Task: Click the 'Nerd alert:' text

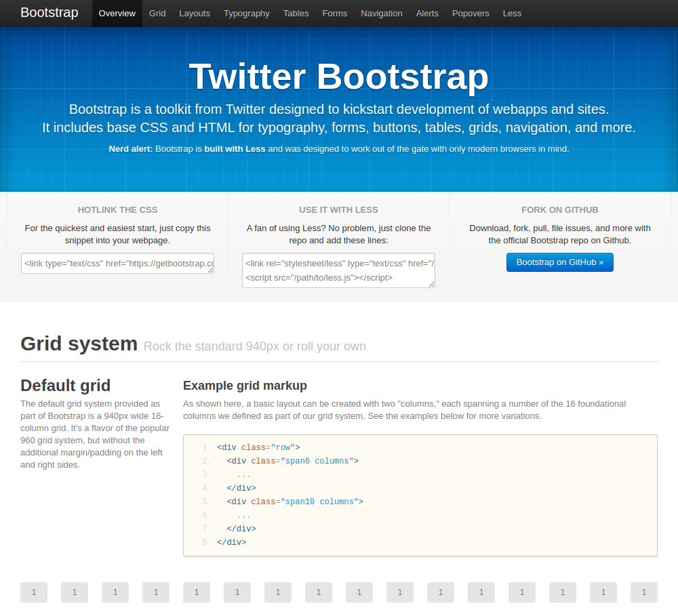Action: tap(131, 148)
